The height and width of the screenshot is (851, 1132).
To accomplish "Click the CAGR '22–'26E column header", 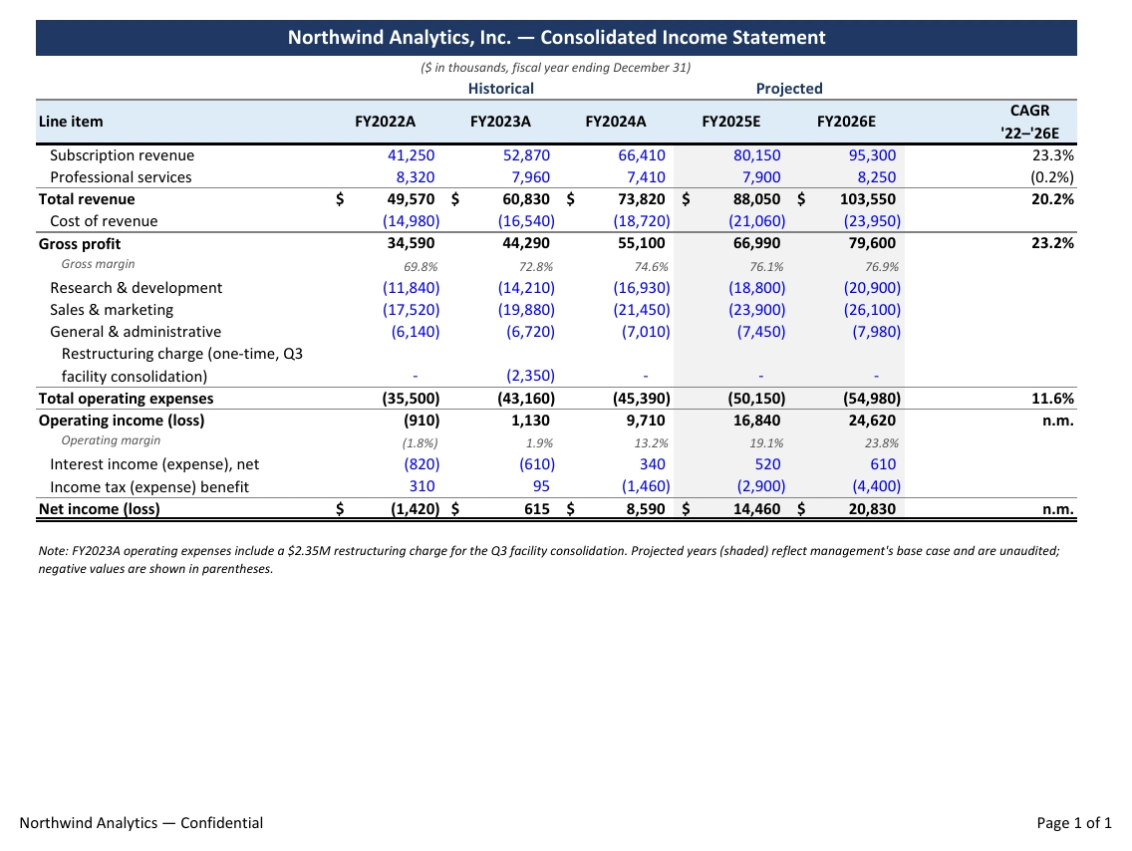I will 1029,122.
